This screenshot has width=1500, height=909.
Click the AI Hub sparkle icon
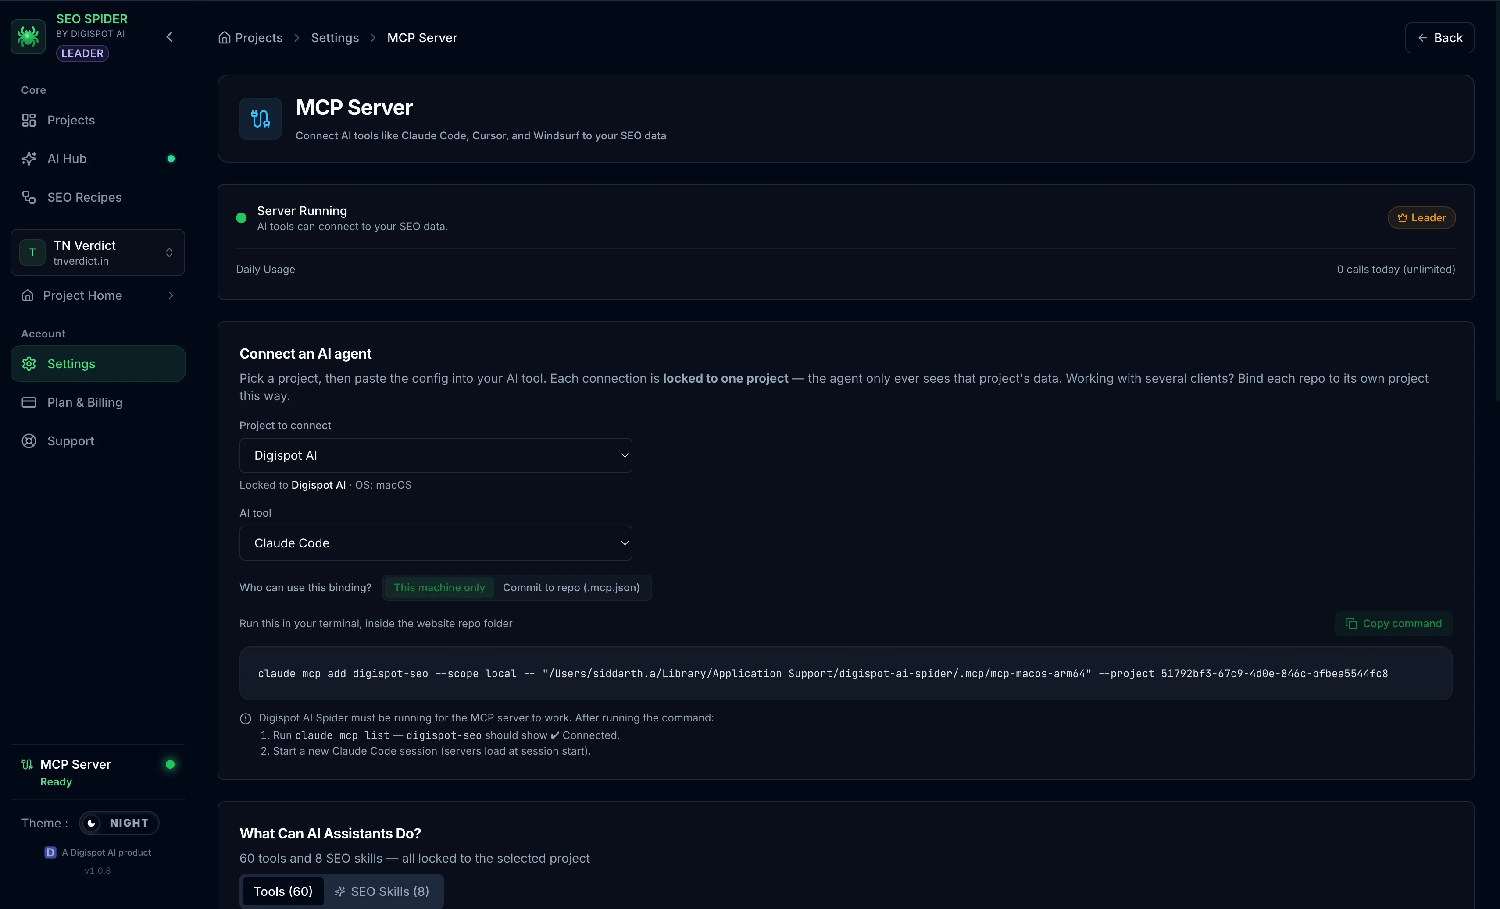(29, 159)
